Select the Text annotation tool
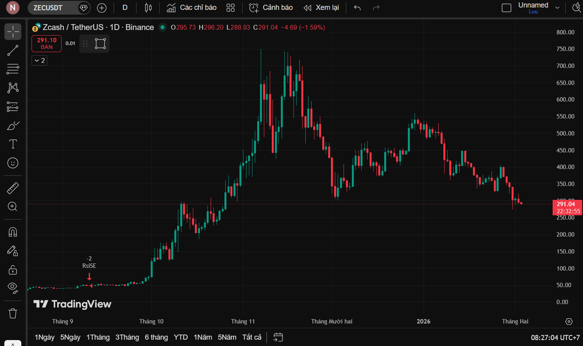The image size is (583, 346). 13,144
